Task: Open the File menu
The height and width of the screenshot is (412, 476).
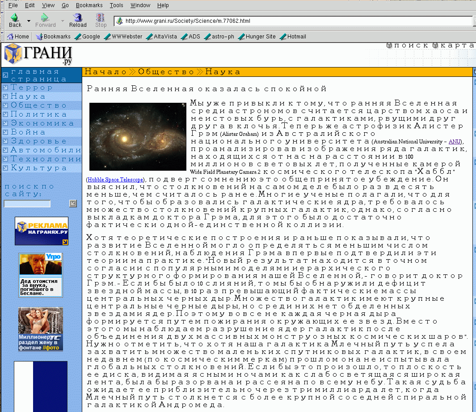Action: coord(13,5)
